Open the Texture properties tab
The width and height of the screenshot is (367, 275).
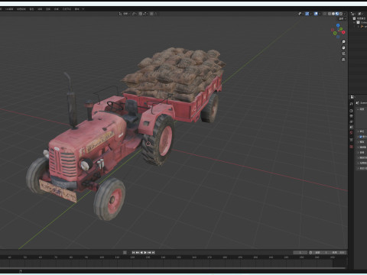(352, 147)
